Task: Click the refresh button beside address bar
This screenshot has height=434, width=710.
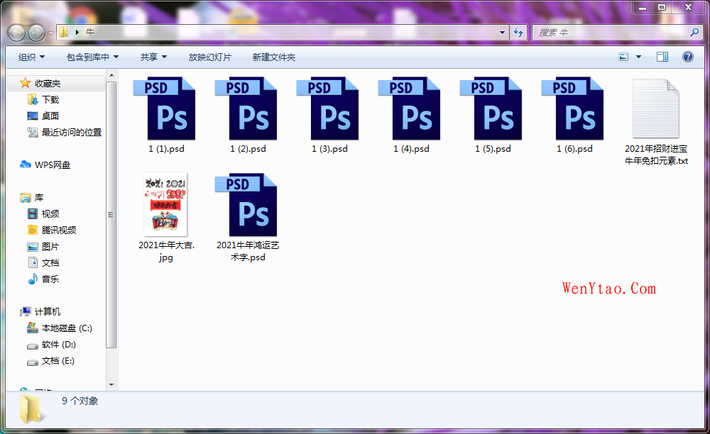Action: tap(518, 32)
